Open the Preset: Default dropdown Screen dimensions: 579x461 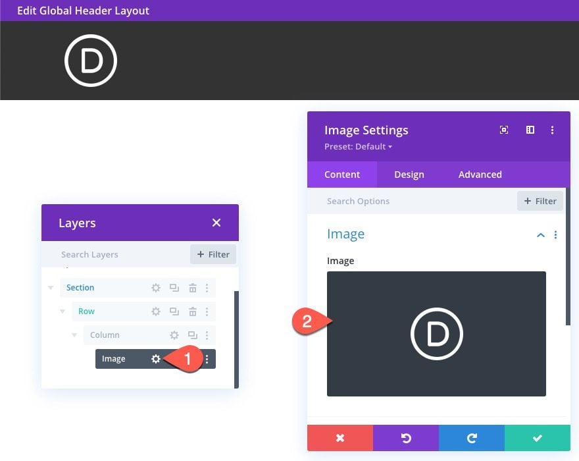click(x=358, y=146)
